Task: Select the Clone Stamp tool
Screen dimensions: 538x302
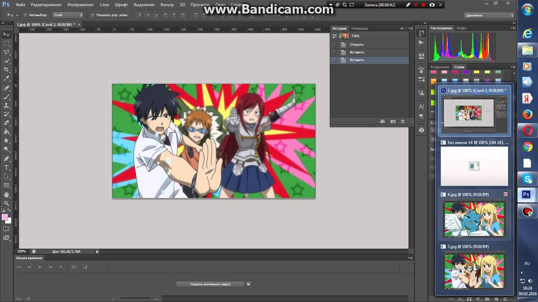Action: (x=6, y=105)
